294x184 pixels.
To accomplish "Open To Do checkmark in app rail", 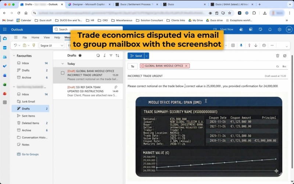I will pos(5,66).
